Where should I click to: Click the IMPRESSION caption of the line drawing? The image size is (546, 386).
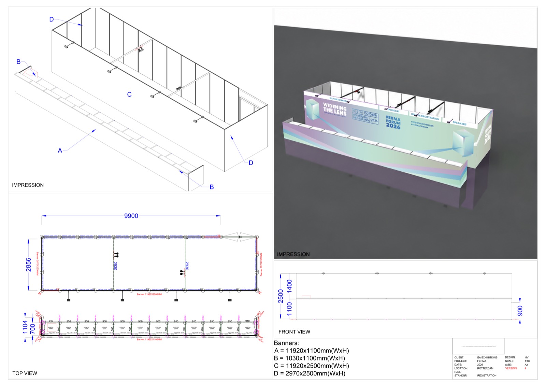coord(28,185)
